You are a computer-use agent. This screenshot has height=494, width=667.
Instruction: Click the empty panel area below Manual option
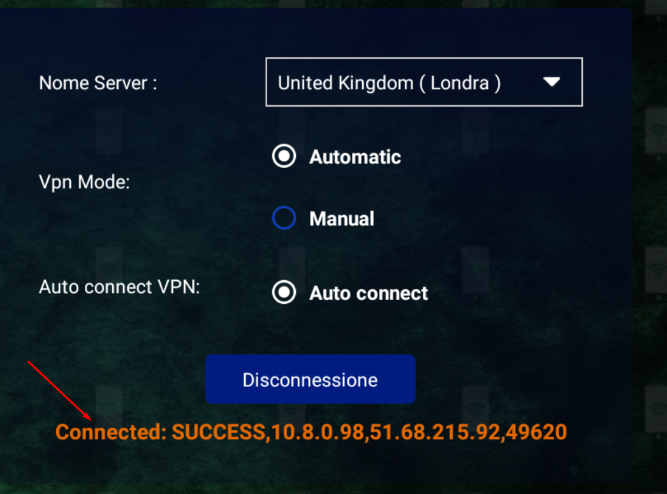click(383, 254)
